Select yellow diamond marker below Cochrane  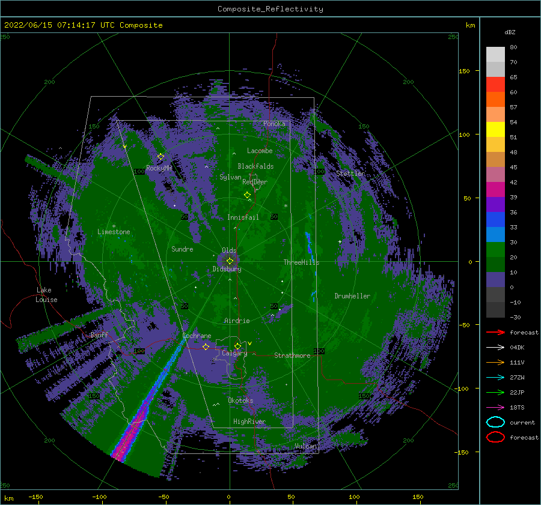point(206,346)
